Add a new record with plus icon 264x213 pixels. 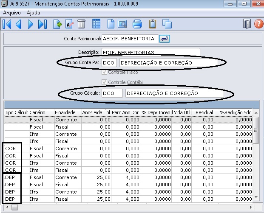click(x=57, y=24)
